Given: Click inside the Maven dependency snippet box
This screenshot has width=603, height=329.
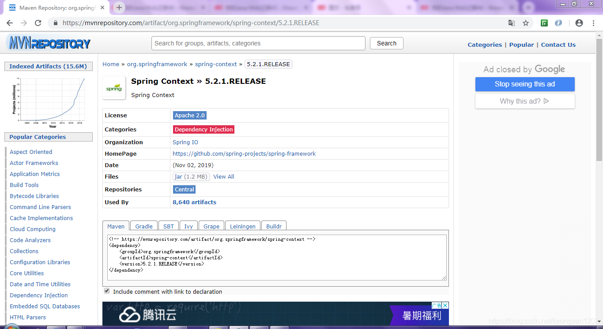Looking at the screenshot, I should [277, 257].
